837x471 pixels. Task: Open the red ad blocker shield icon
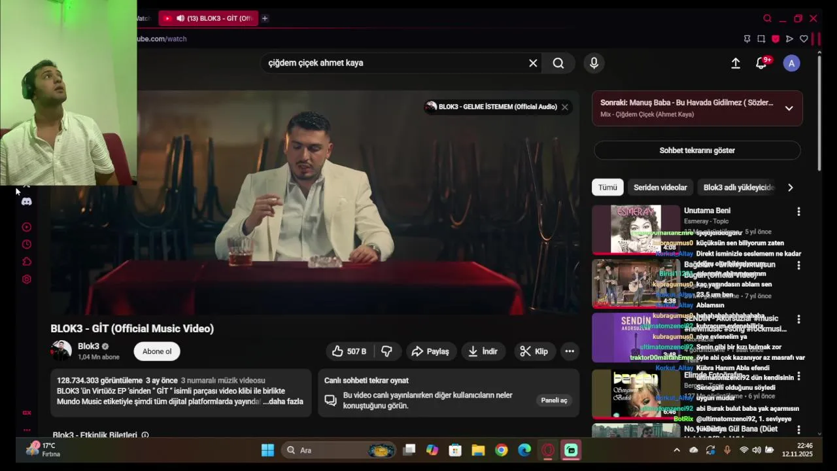pos(776,39)
